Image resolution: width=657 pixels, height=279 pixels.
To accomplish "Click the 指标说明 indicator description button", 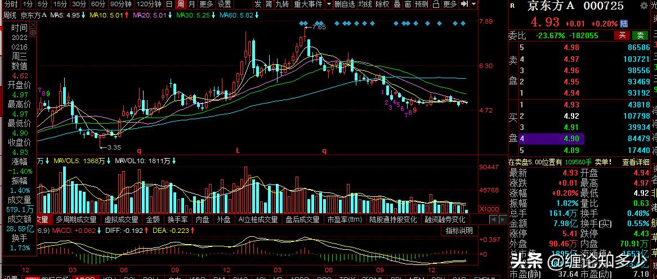I will [459, 231].
